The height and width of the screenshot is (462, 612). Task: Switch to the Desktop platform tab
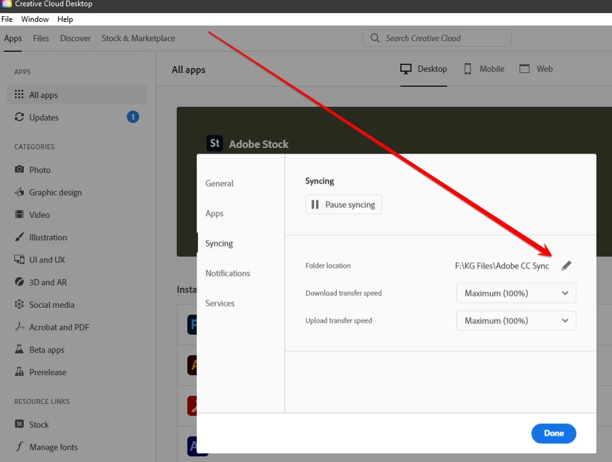tap(423, 69)
